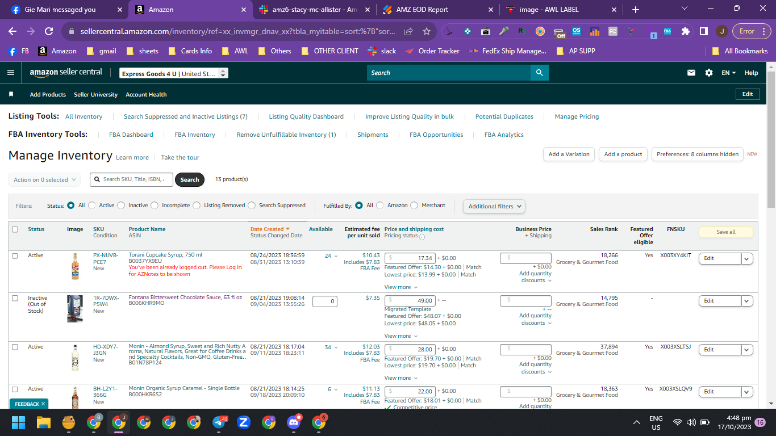Check the Torani Cupcake Syrup row checkbox
The image size is (776, 436).
coord(15,256)
